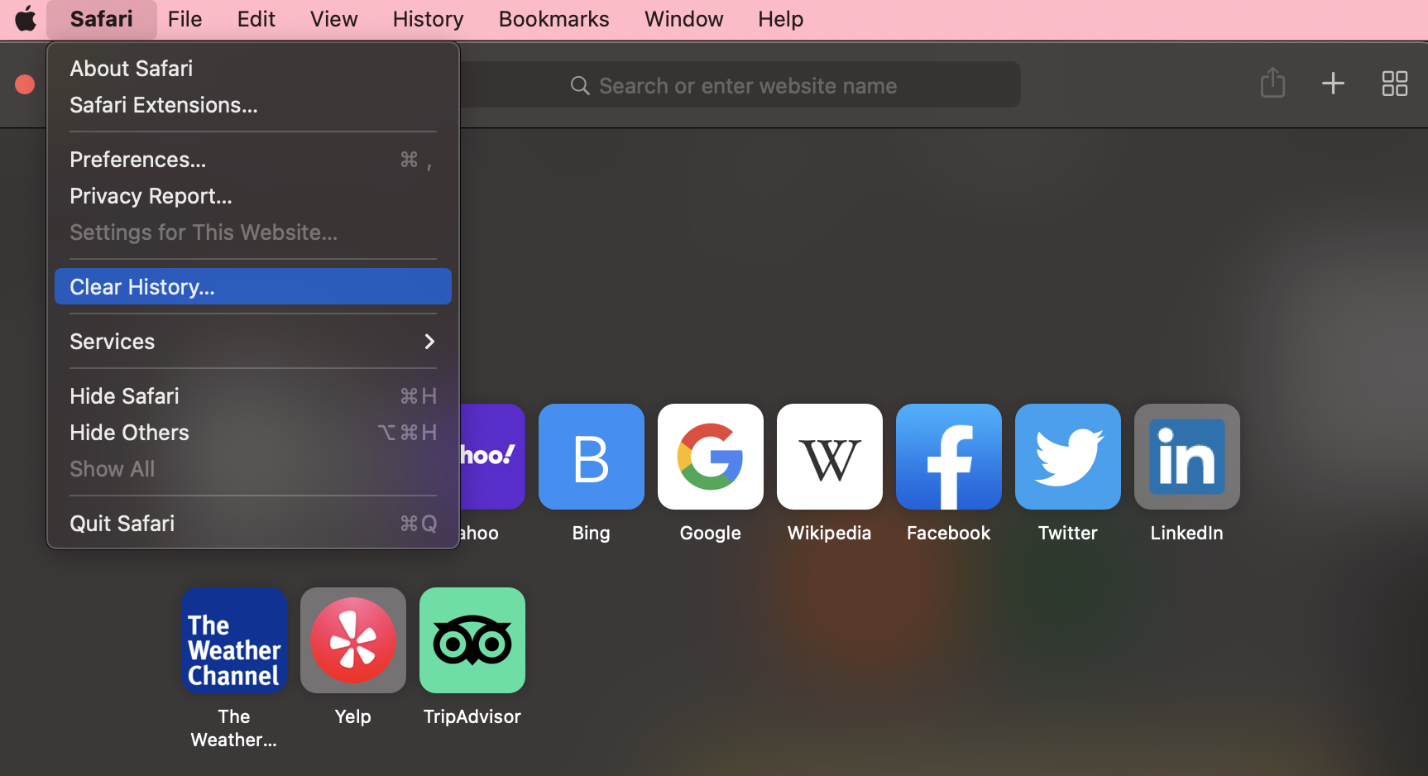Click the red close window button
This screenshot has height=776, width=1428.
coord(25,84)
